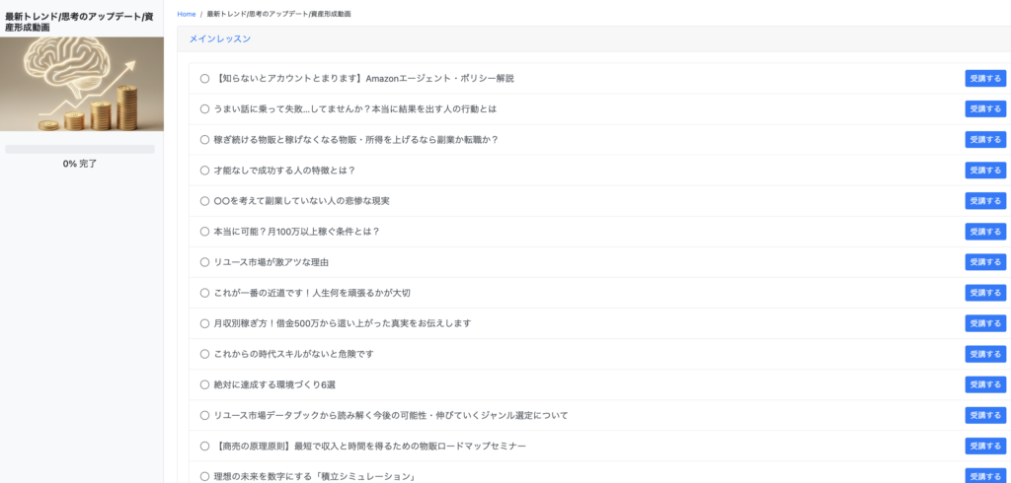Click the brain and coins course thumbnail
The image size is (1011, 483).
[82, 84]
